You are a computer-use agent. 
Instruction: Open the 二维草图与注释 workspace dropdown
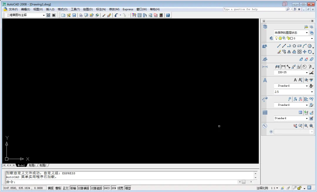pos(44,15)
